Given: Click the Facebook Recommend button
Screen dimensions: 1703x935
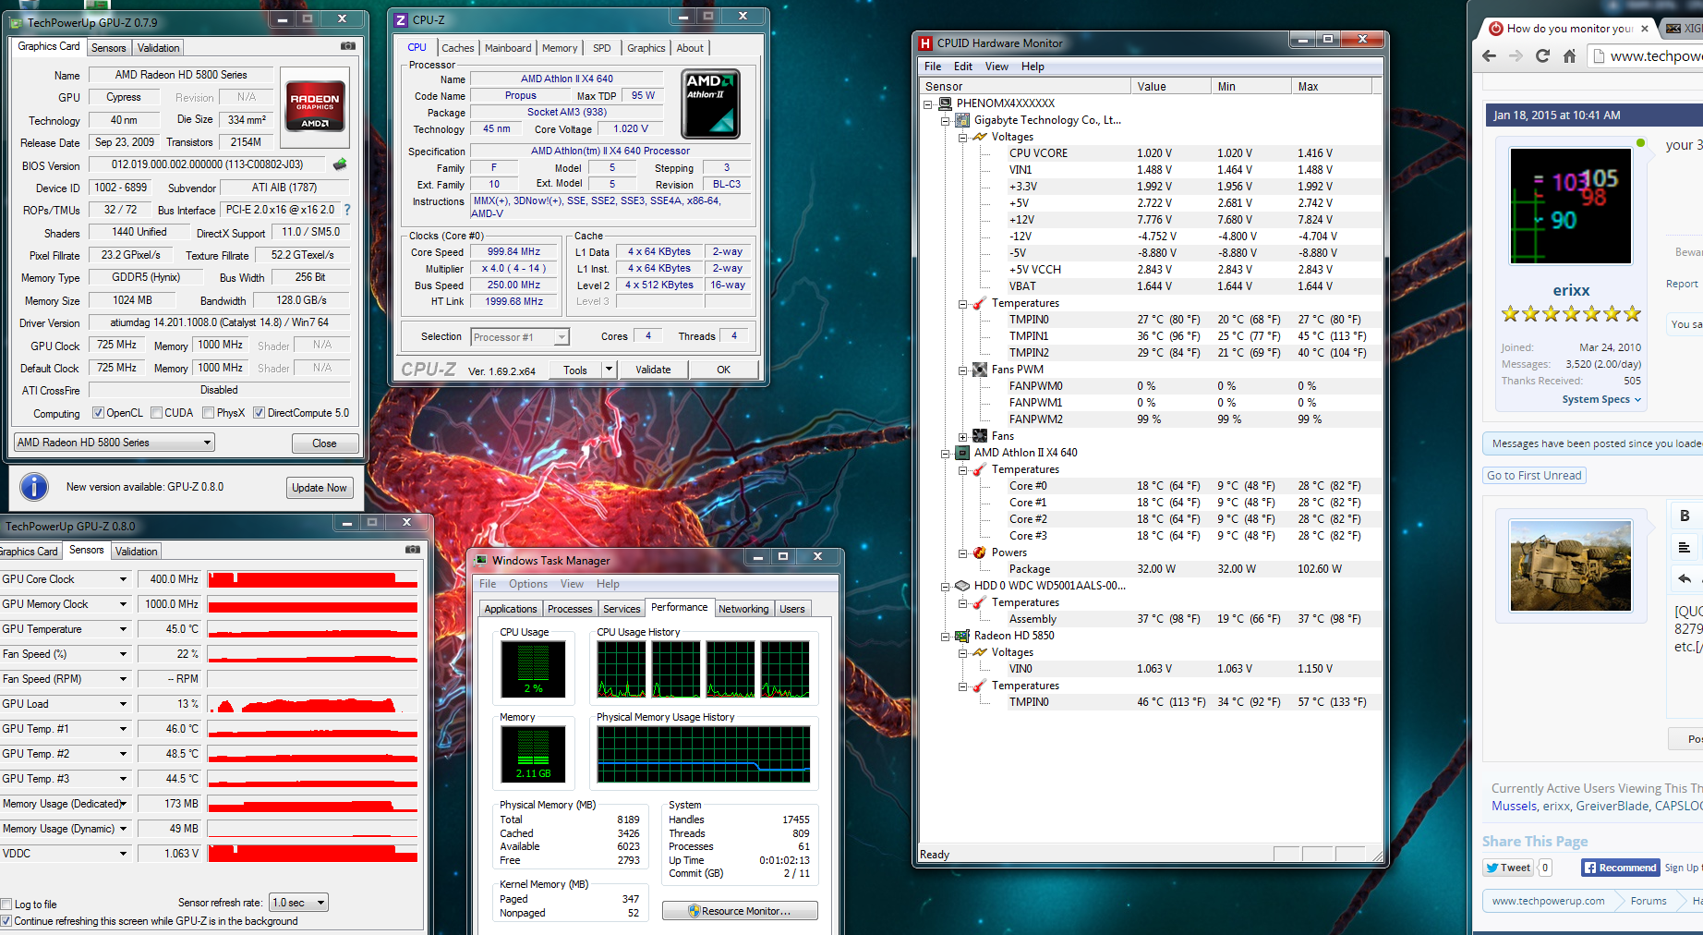Looking at the screenshot, I should [x=1620, y=868].
